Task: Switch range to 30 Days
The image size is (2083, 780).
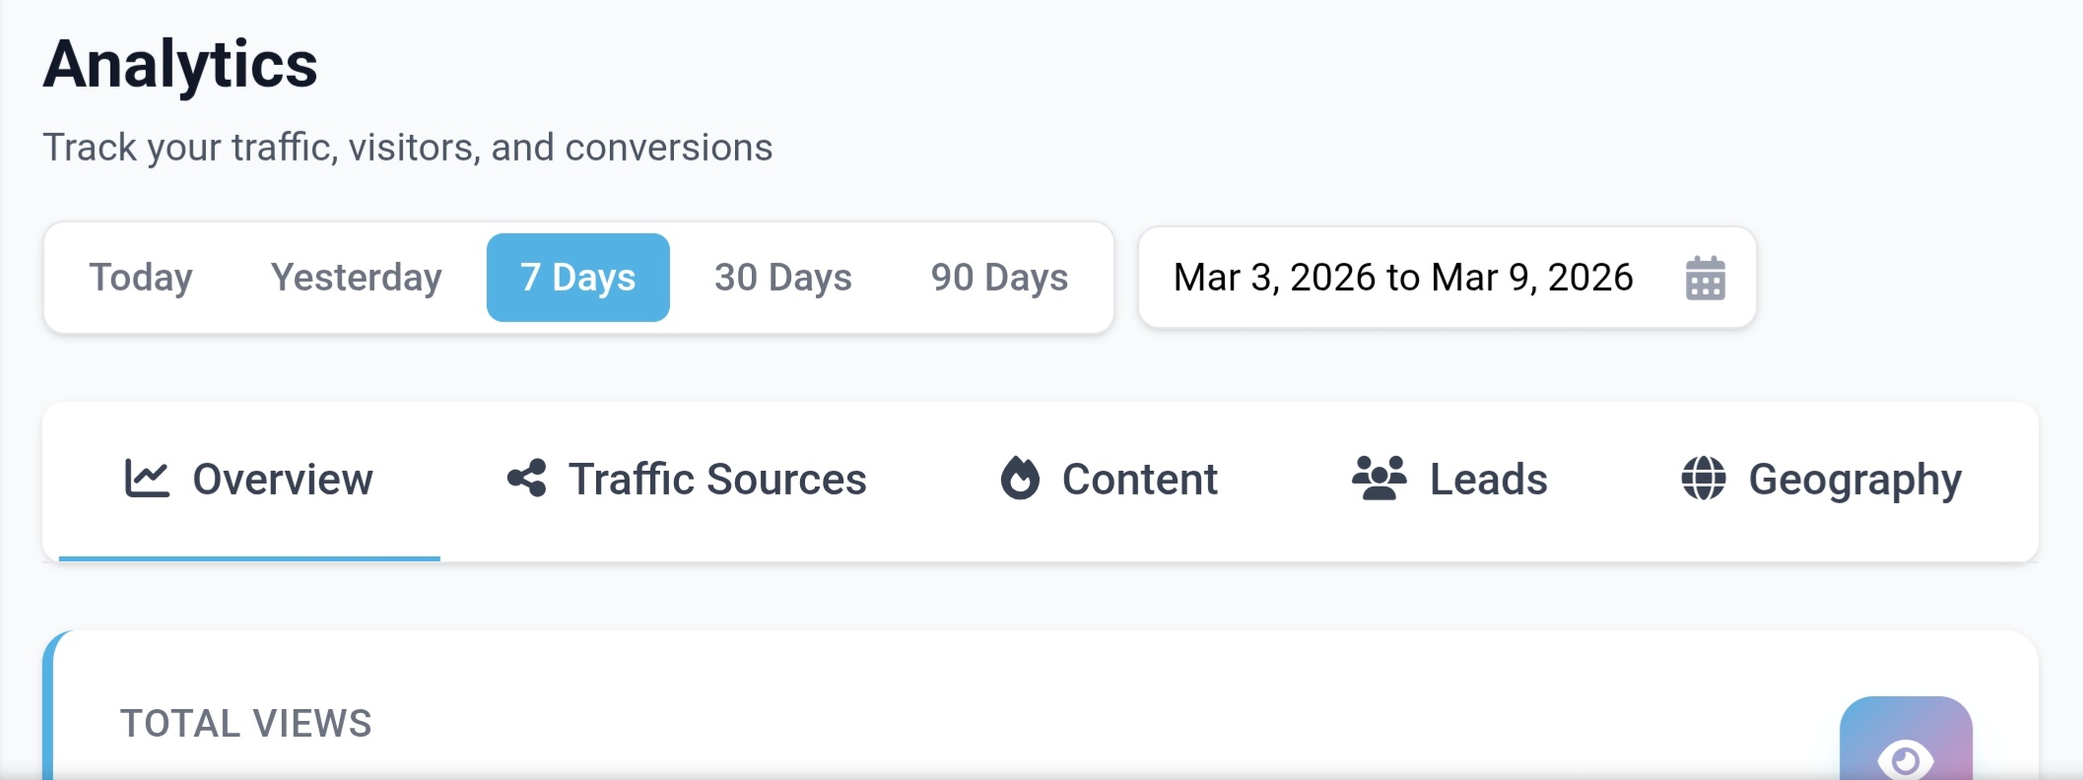Action: (782, 278)
